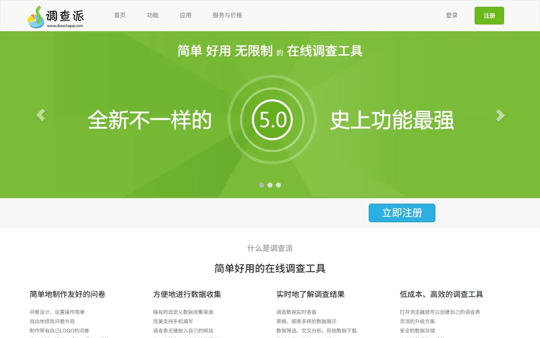This screenshot has height=338, width=540.
Task: Select the first carousel indicator dot
Action: (262, 185)
